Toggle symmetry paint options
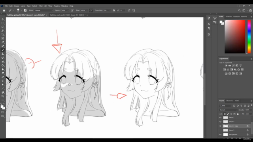Image resolution: width=253 pixels, height=142 pixels. click(134, 11)
